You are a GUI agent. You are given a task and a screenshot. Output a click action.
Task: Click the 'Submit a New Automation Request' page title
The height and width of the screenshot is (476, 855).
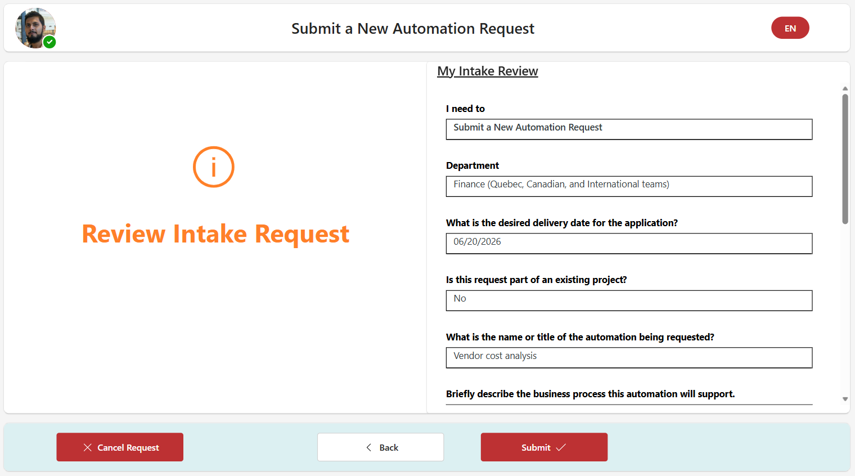(x=413, y=29)
